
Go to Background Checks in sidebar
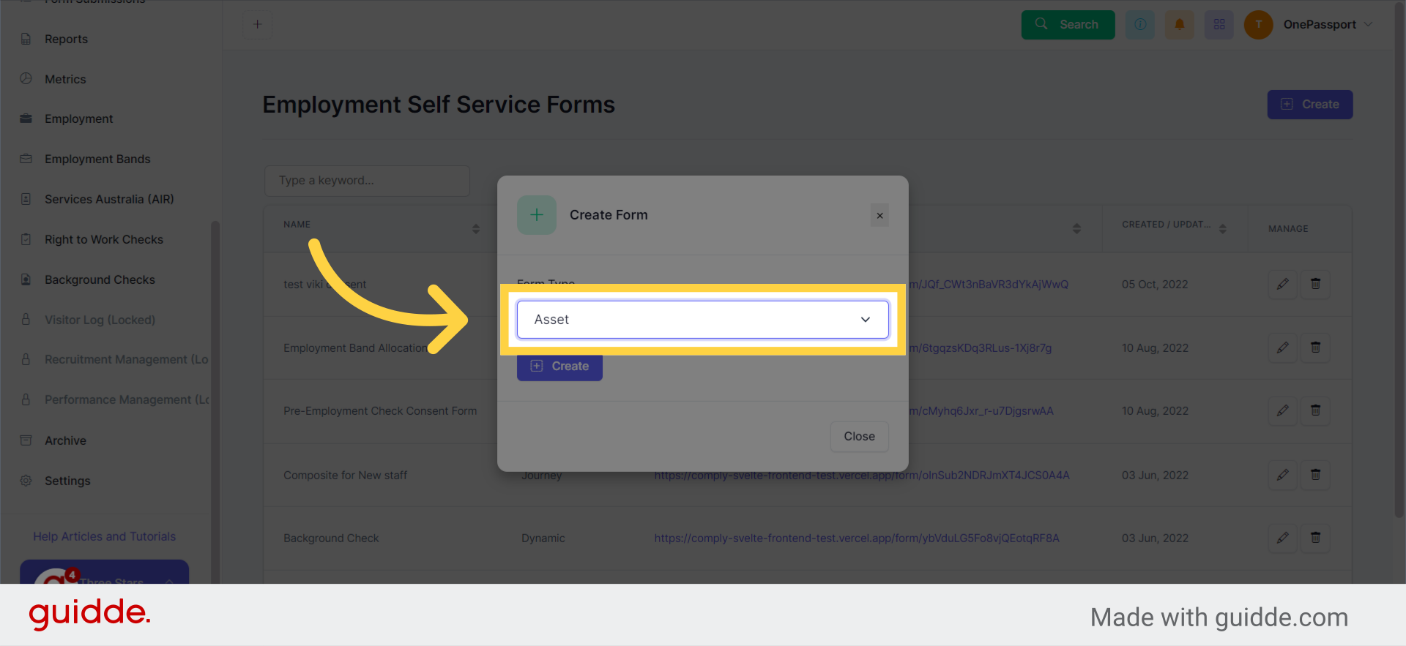pos(100,280)
